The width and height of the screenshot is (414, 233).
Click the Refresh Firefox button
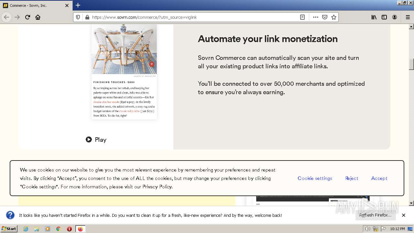click(375, 215)
